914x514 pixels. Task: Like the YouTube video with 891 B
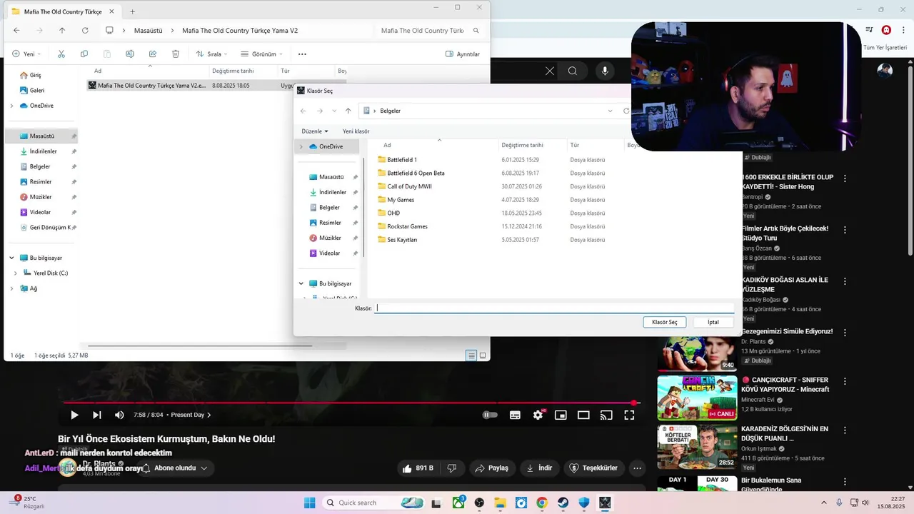pos(418,468)
